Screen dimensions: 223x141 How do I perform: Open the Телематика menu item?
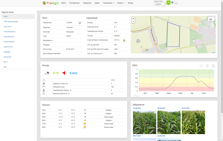[x=74, y=3]
